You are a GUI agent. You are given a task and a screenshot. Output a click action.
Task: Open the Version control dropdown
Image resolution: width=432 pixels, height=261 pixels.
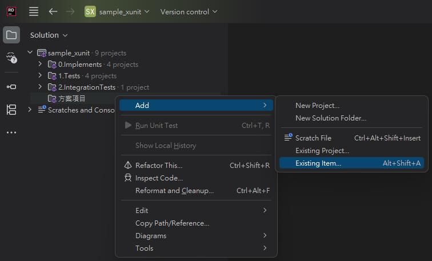pyautogui.click(x=189, y=11)
